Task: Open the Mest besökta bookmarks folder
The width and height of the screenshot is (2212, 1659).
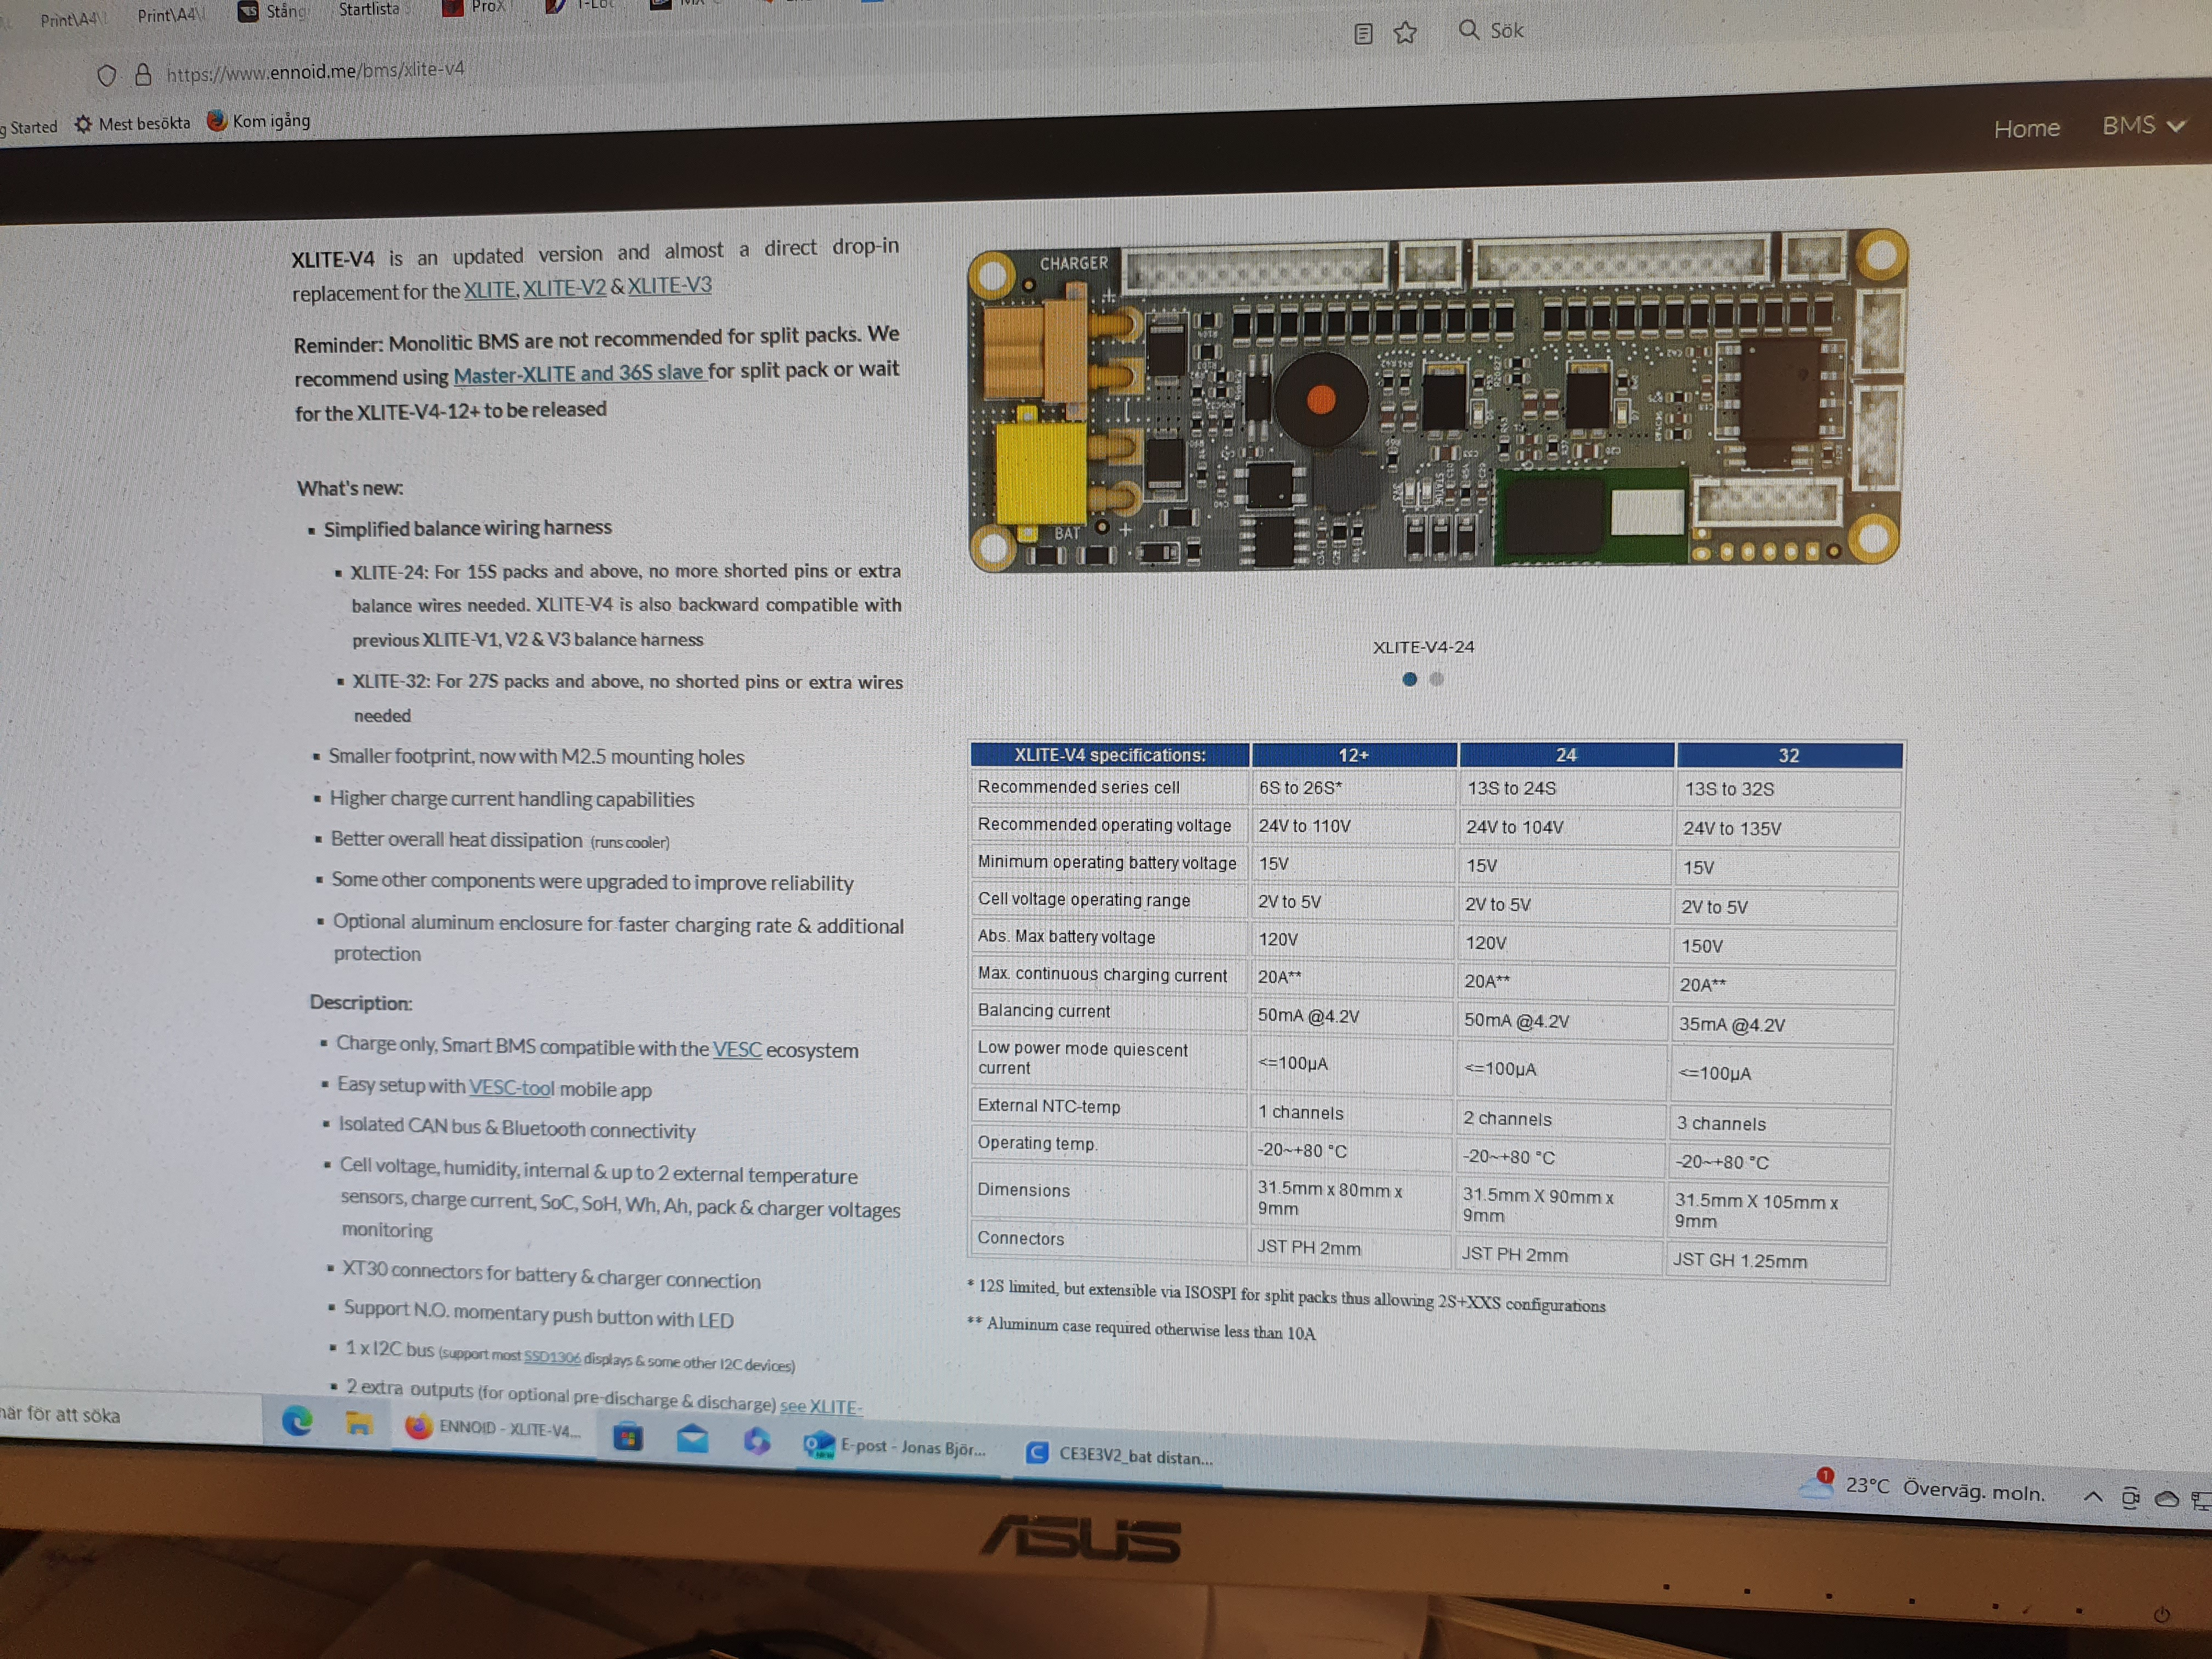Action: (x=133, y=124)
